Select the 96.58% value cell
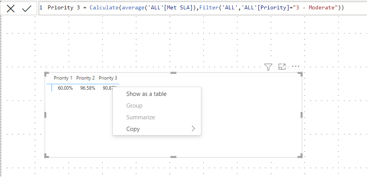 (x=88, y=88)
